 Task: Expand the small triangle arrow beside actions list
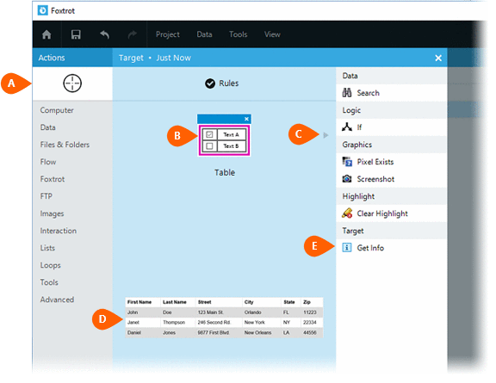tap(325, 135)
